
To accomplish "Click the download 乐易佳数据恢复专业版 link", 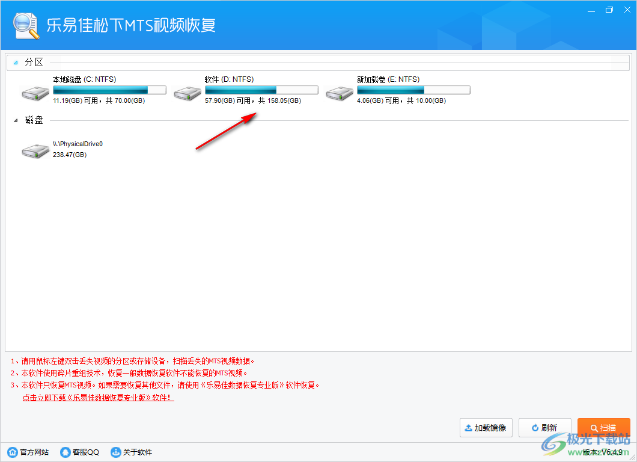I will pos(99,398).
